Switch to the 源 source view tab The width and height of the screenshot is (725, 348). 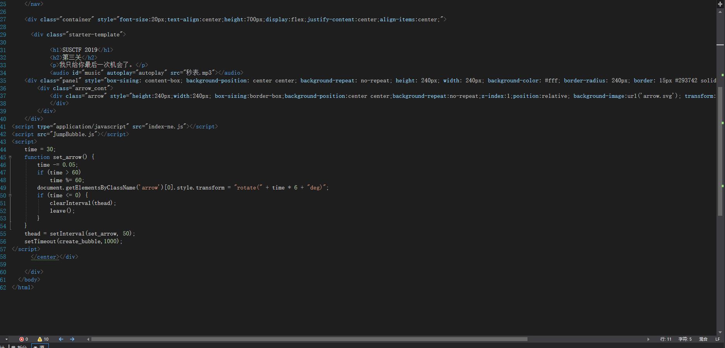[40, 346]
